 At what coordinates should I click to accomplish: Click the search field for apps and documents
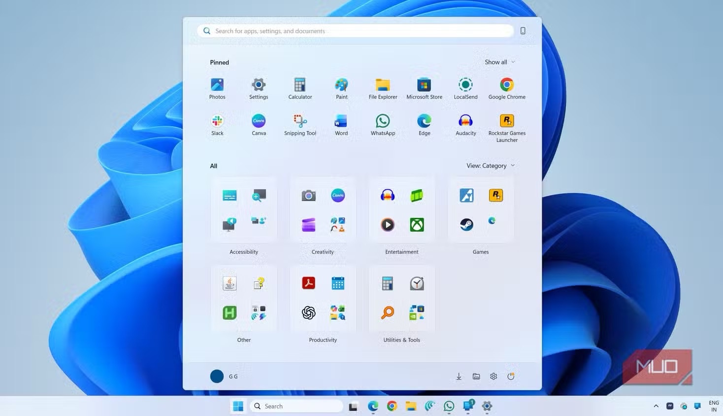click(x=355, y=31)
